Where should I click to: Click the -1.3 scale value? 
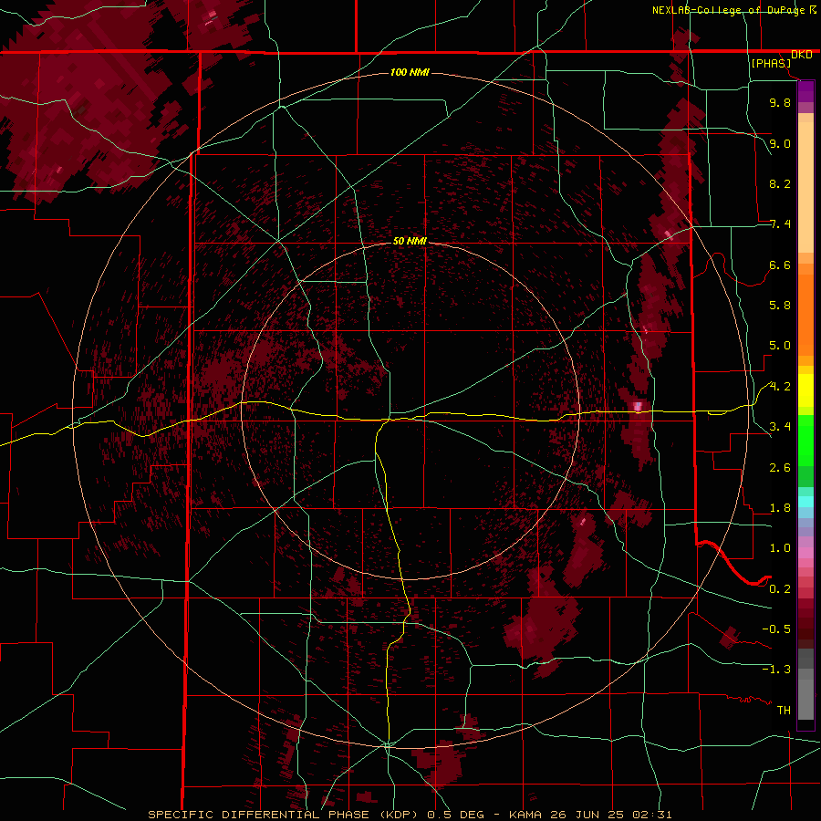tap(776, 670)
